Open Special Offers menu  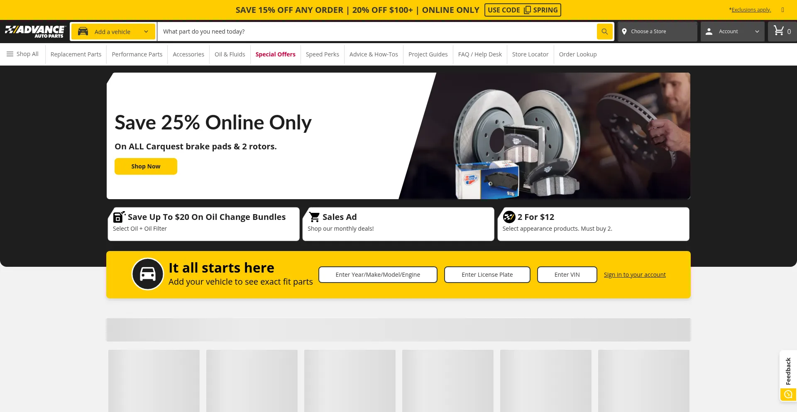pyautogui.click(x=275, y=54)
